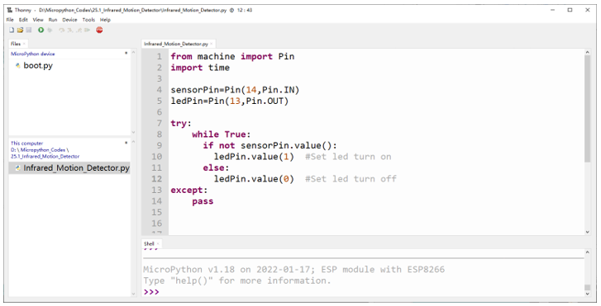Click the 'while True:' code line
601x306 pixels.
point(222,134)
